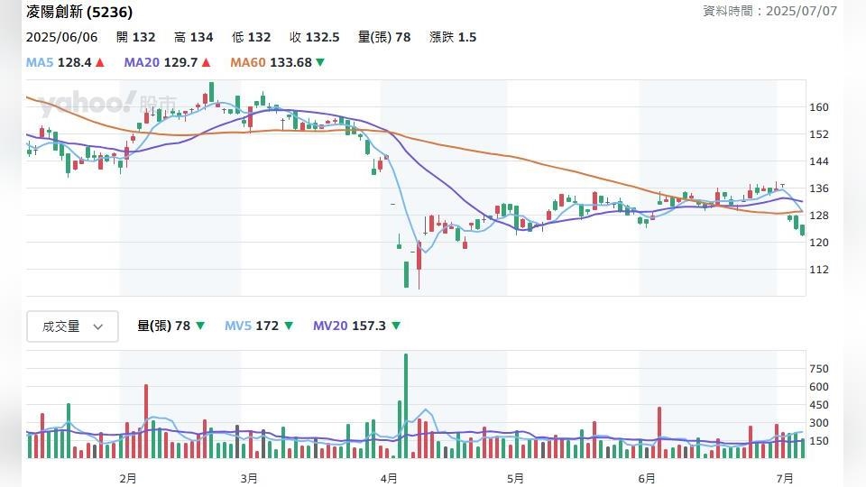This screenshot has height=487, width=866.
Task: Click the 160 price level on the y-axis
Action: point(819,106)
